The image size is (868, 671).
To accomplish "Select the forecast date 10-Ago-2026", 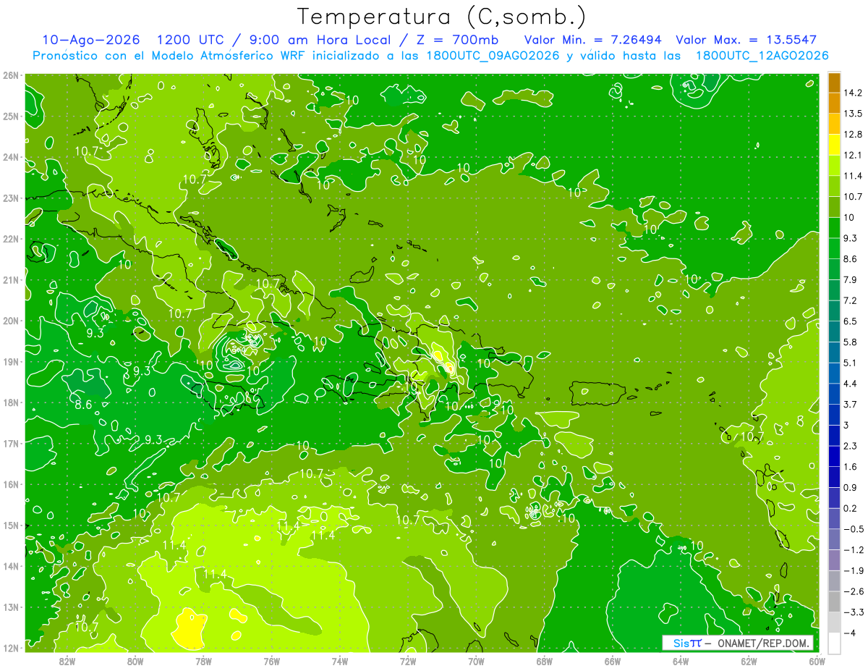I will point(90,40).
